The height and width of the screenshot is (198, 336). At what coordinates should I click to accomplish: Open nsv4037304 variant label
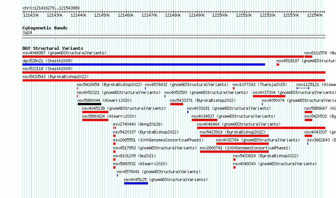tap(294, 92)
